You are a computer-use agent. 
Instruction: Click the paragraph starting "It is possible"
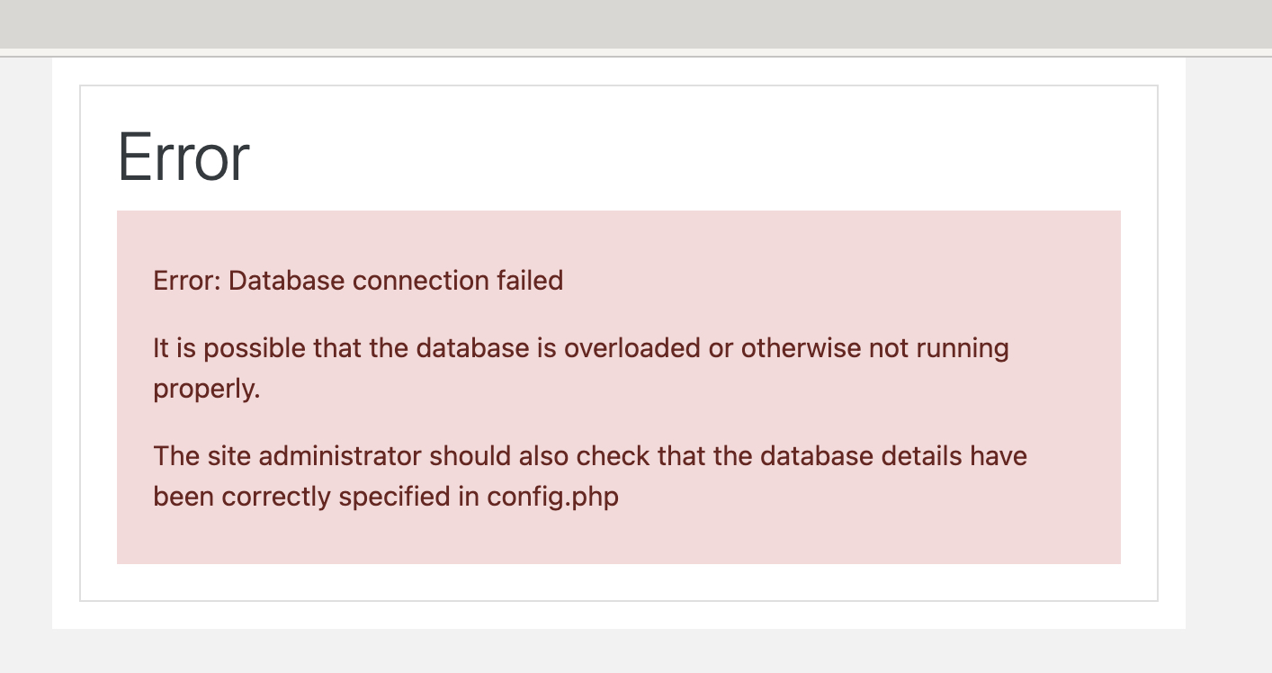(x=581, y=369)
